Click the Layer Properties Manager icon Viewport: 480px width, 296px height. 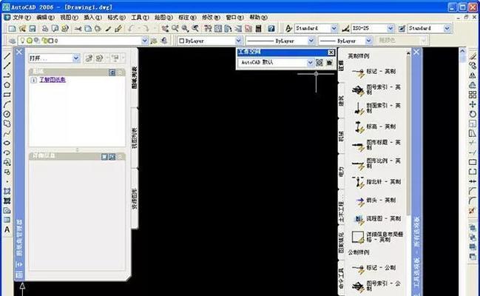pos(12,41)
